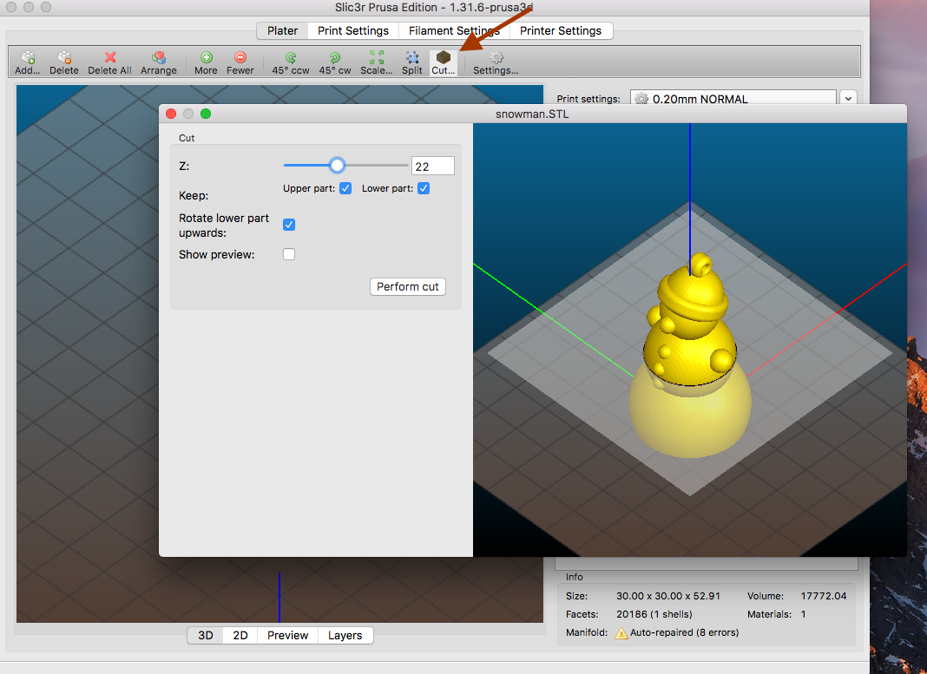Open object Settings gear icon

pyautogui.click(x=496, y=58)
